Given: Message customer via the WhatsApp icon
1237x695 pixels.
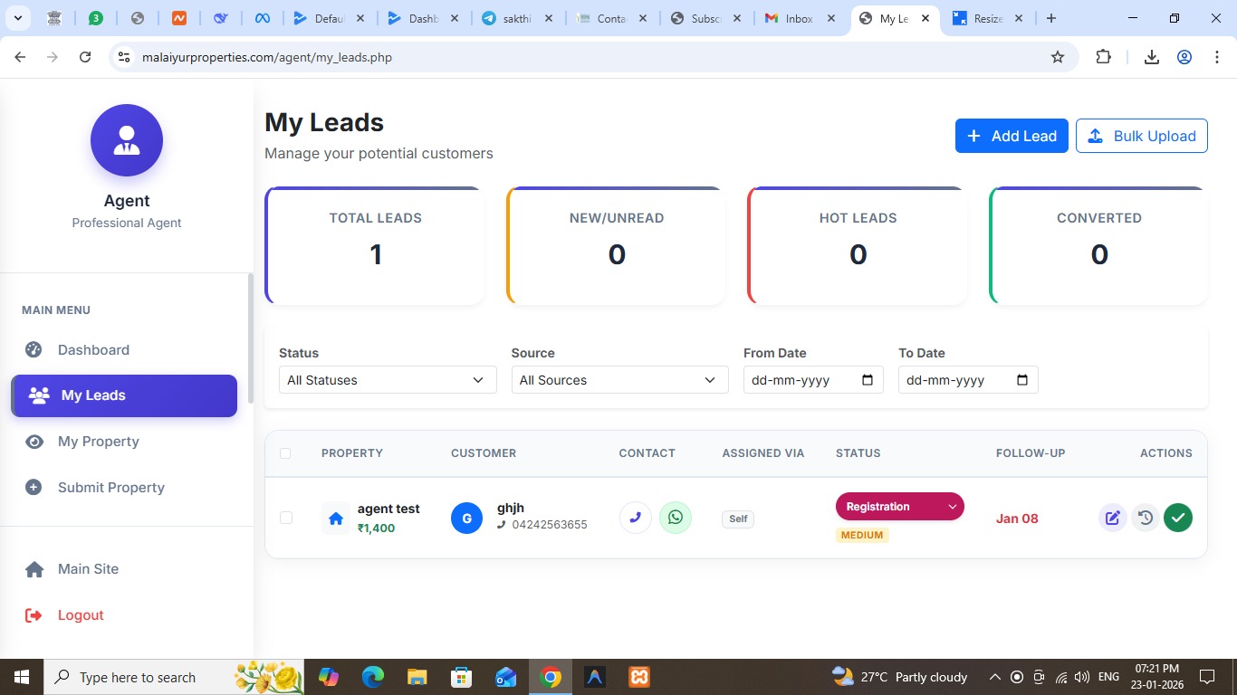Looking at the screenshot, I should tap(676, 517).
